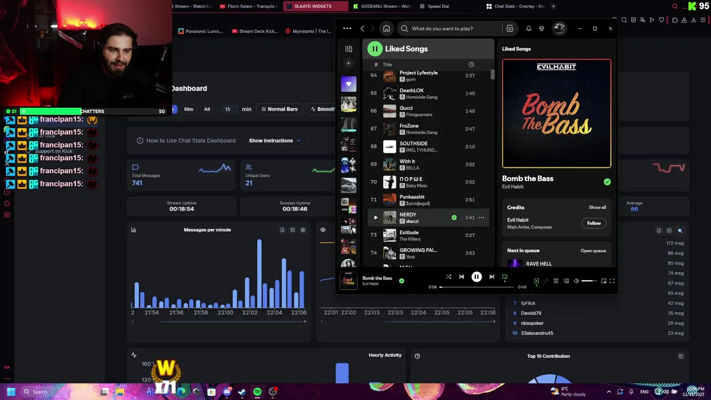Screen dimensions: 711x400
Task: Select All time range in dashboard
Action: (207, 109)
